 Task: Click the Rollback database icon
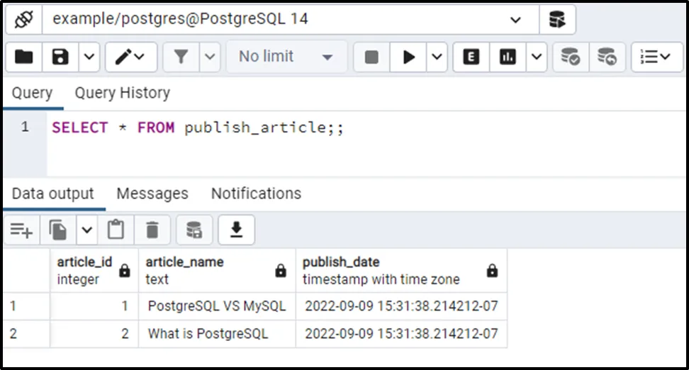click(x=607, y=57)
